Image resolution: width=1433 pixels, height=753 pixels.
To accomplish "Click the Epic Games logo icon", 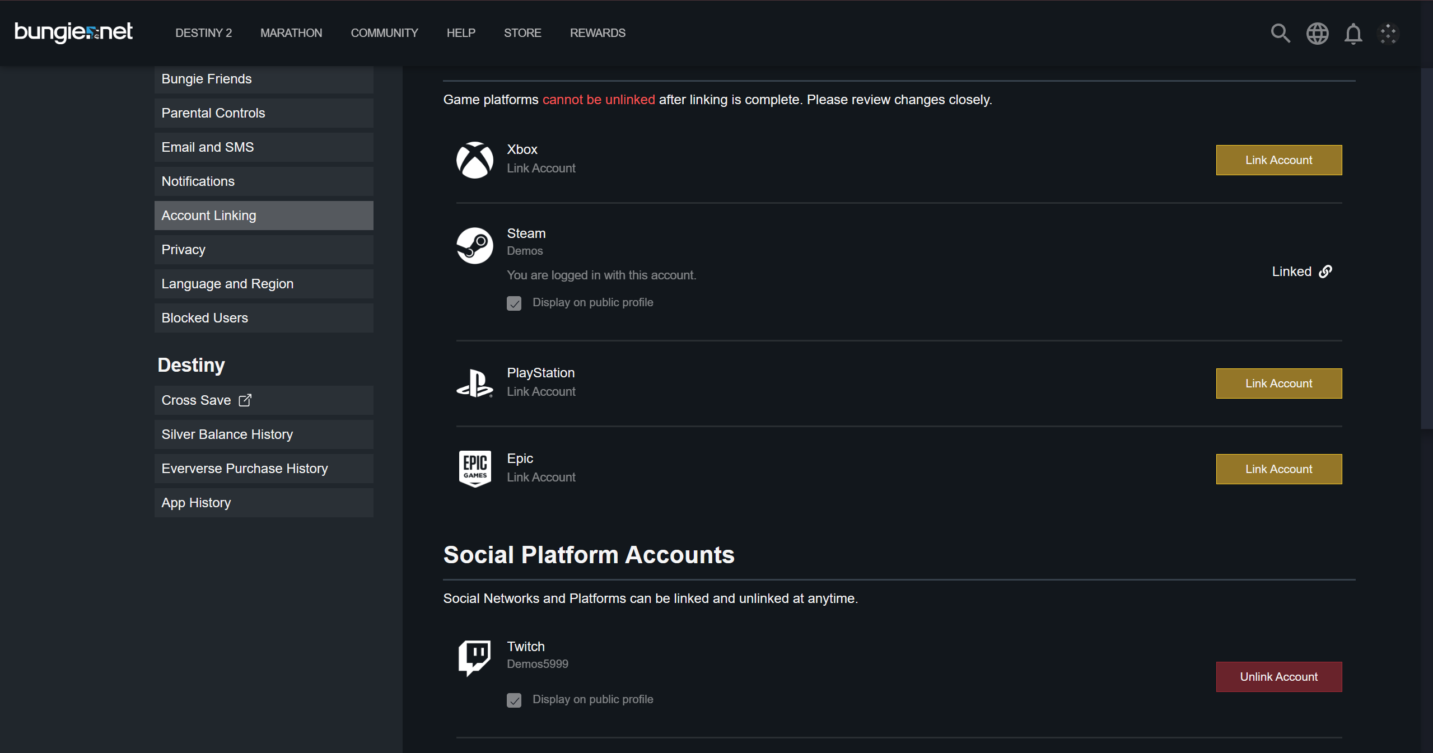I will 475,469.
